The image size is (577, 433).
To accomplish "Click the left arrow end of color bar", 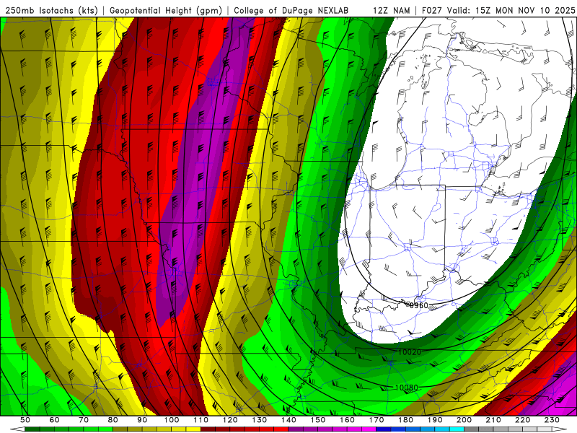I will [x=17, y=429].
